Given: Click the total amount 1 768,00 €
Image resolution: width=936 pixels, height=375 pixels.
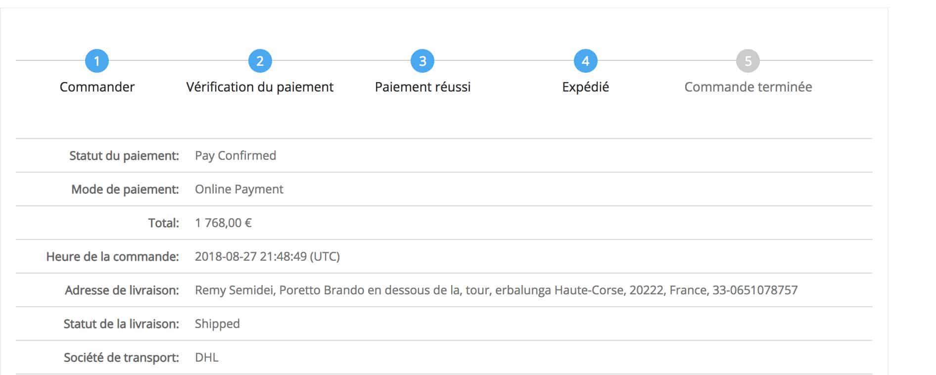Looking at the screenshot, I should click(x=223, y=223).
